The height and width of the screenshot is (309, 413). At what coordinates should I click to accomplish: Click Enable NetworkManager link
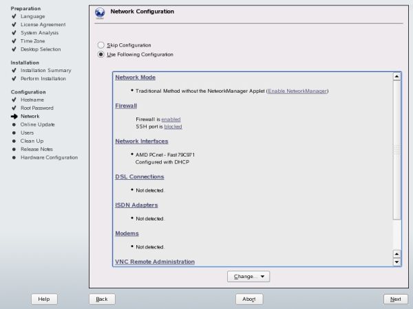[297, 91]
